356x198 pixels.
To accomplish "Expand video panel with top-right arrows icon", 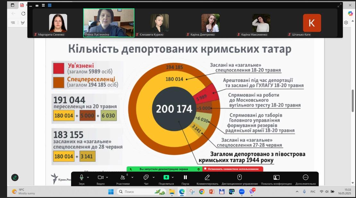I will (339, 5).
